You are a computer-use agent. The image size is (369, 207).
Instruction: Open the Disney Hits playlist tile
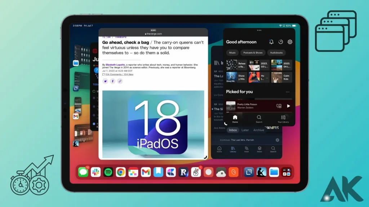[x=236, y=77]
